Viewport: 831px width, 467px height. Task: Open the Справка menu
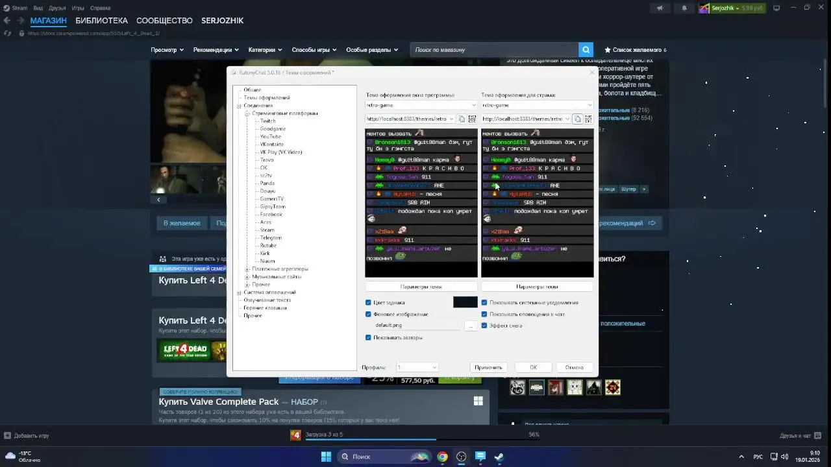(100, 8)
